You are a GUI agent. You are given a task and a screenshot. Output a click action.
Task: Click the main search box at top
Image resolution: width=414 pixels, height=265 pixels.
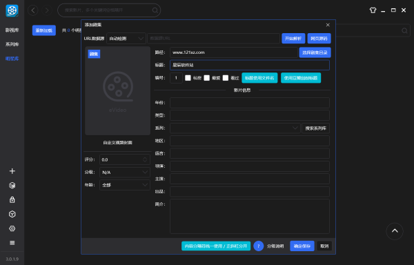[109, 10]
